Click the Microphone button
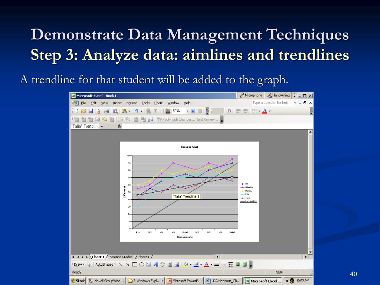Viewport: 380px width, 285px height. [250, 95]
